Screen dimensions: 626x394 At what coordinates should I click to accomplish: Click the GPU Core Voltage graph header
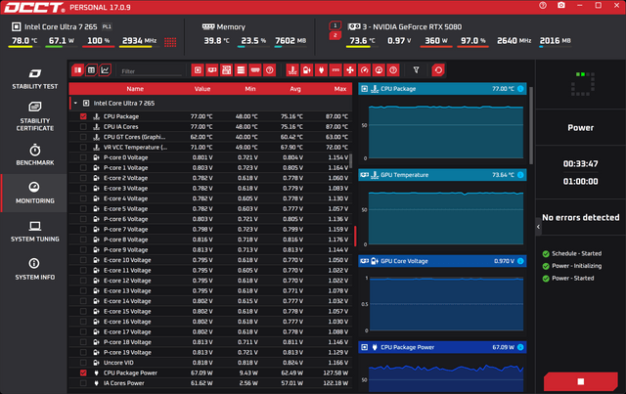point(442,261)
